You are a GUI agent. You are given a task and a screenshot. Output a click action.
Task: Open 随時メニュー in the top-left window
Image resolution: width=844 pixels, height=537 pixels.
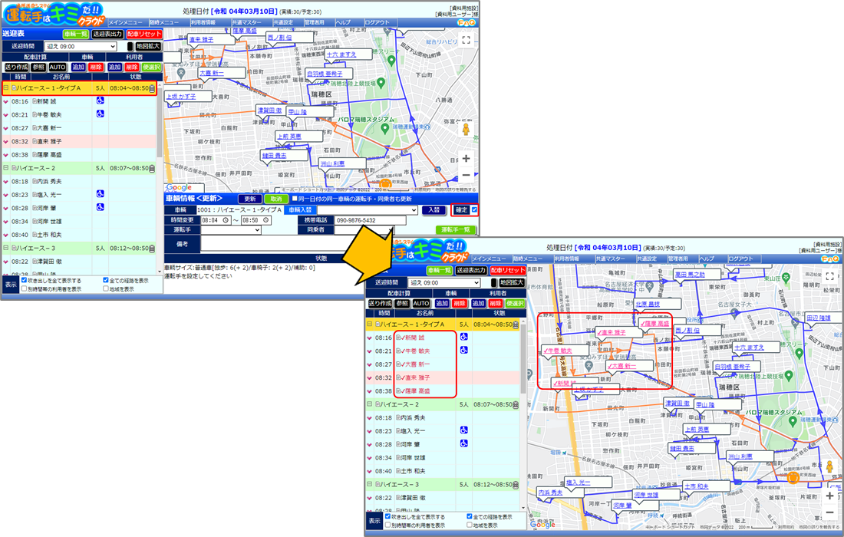164,22
